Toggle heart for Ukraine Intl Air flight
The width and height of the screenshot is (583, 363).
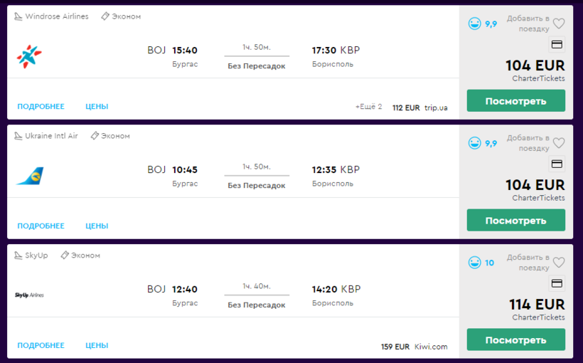pos(559,143)
